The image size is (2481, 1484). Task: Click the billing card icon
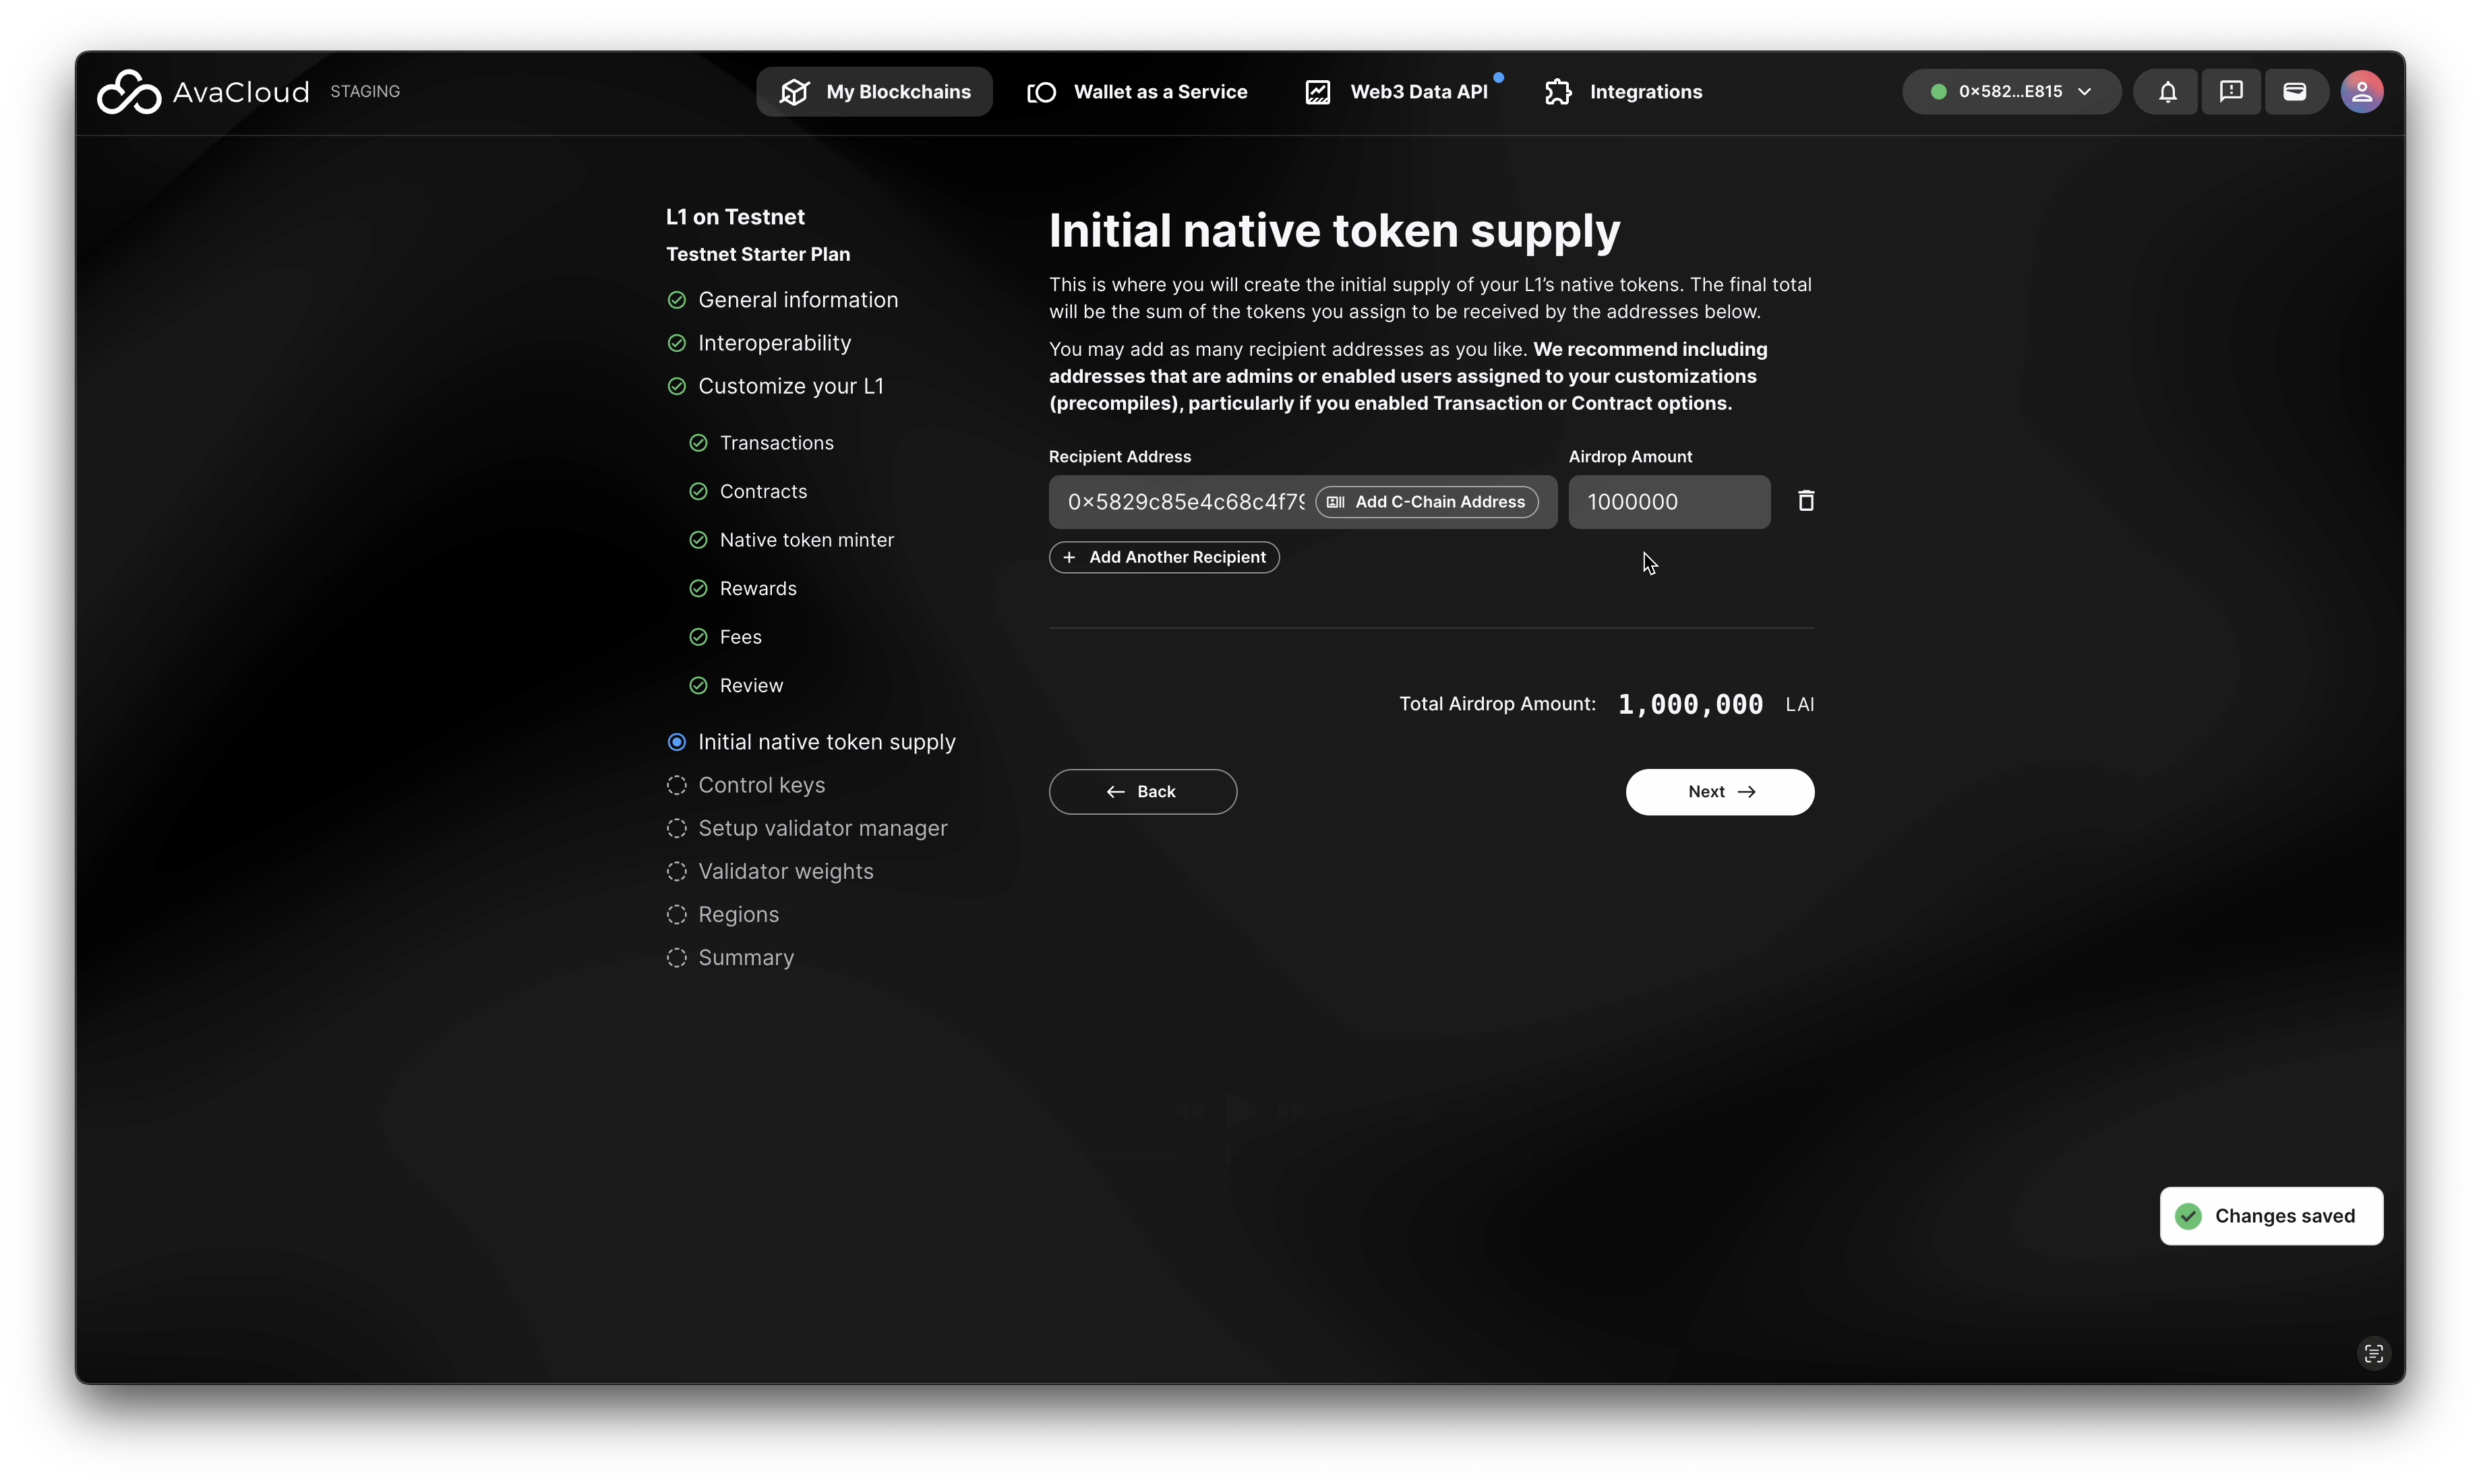(x=2295, y=92)
